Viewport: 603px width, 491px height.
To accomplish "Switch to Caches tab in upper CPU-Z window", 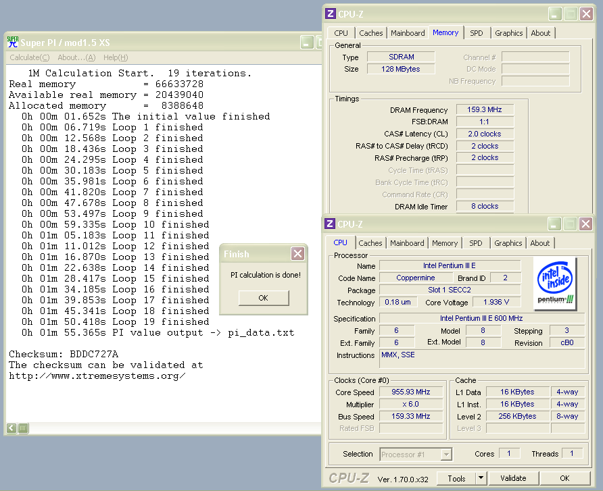I will pyautogui.click(x=370, y=33).
